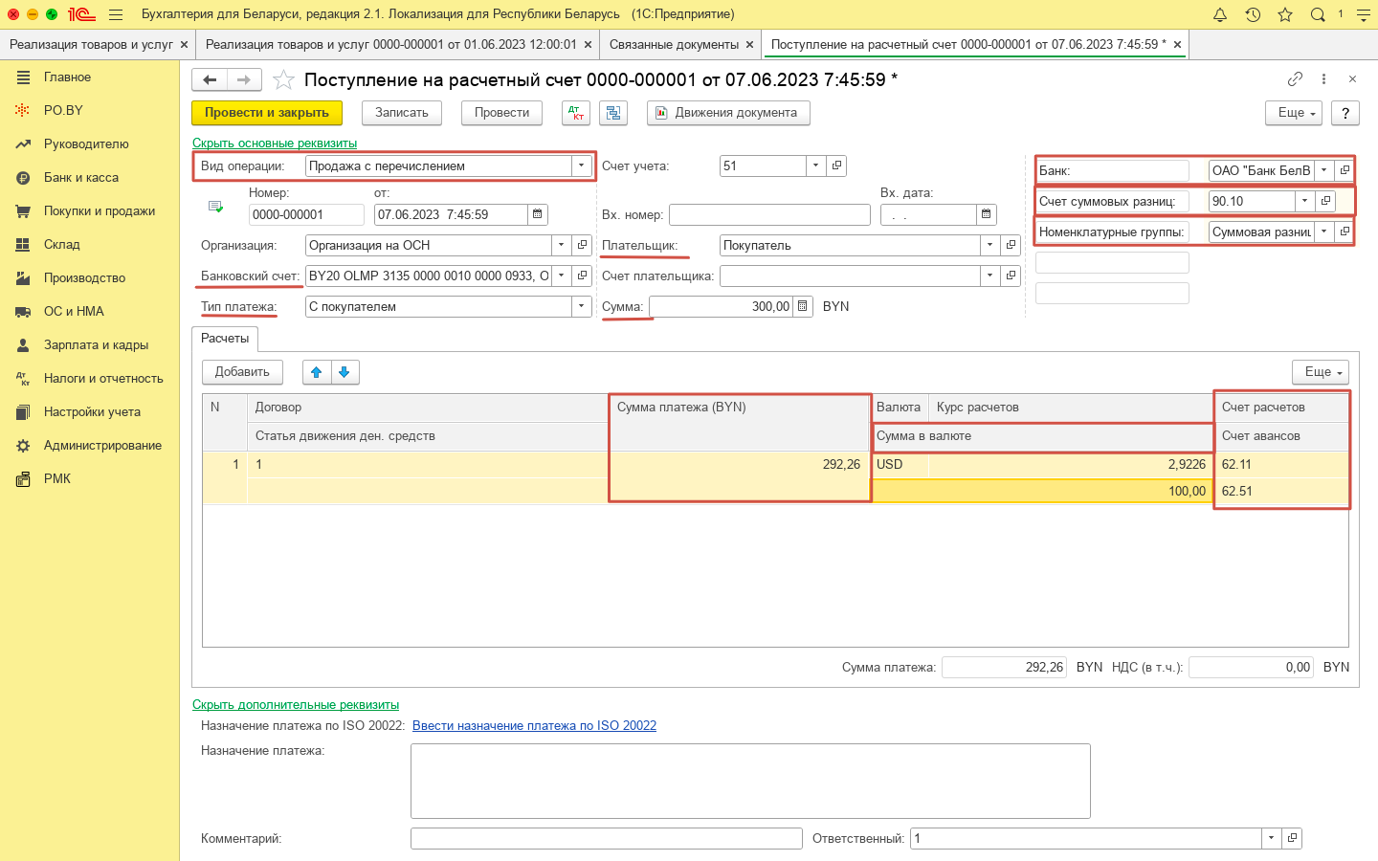Open Зарплата и кадры section
The height and width of the screenshot is (861, 1378).
(96, 344)
